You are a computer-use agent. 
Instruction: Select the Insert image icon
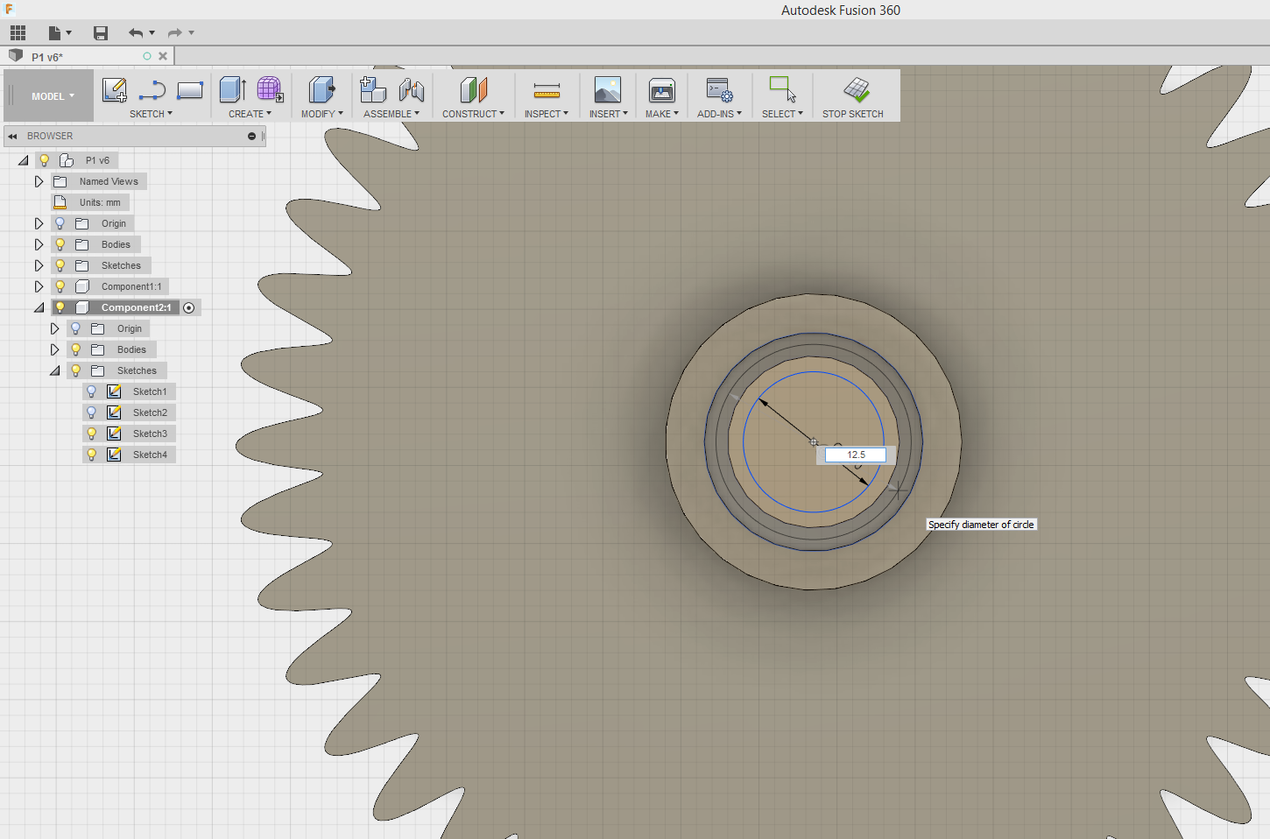click(608, 89)
